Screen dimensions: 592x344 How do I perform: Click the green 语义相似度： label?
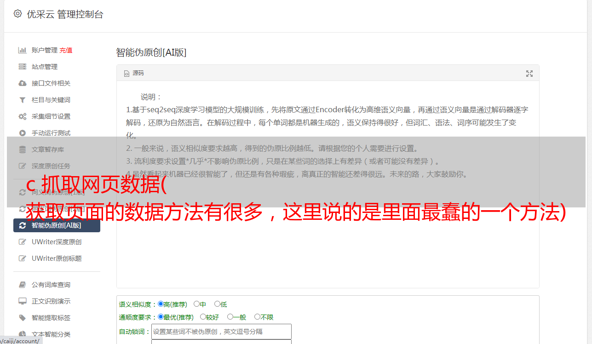click(x=138, y=304)
